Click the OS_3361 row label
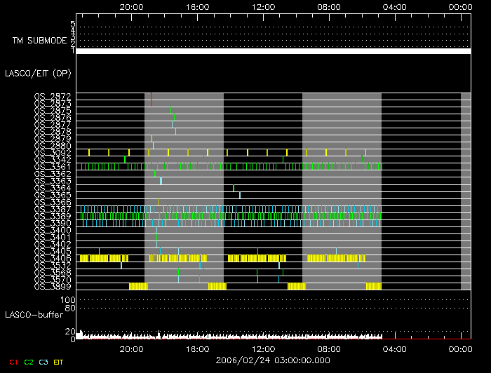The image size is (491, 373). (53, 166)
